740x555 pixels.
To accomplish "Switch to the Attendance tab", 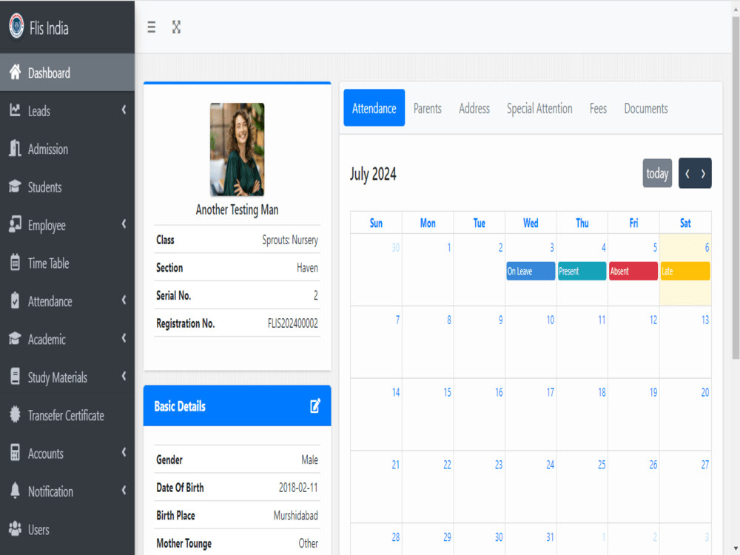I will click(374, 108).
